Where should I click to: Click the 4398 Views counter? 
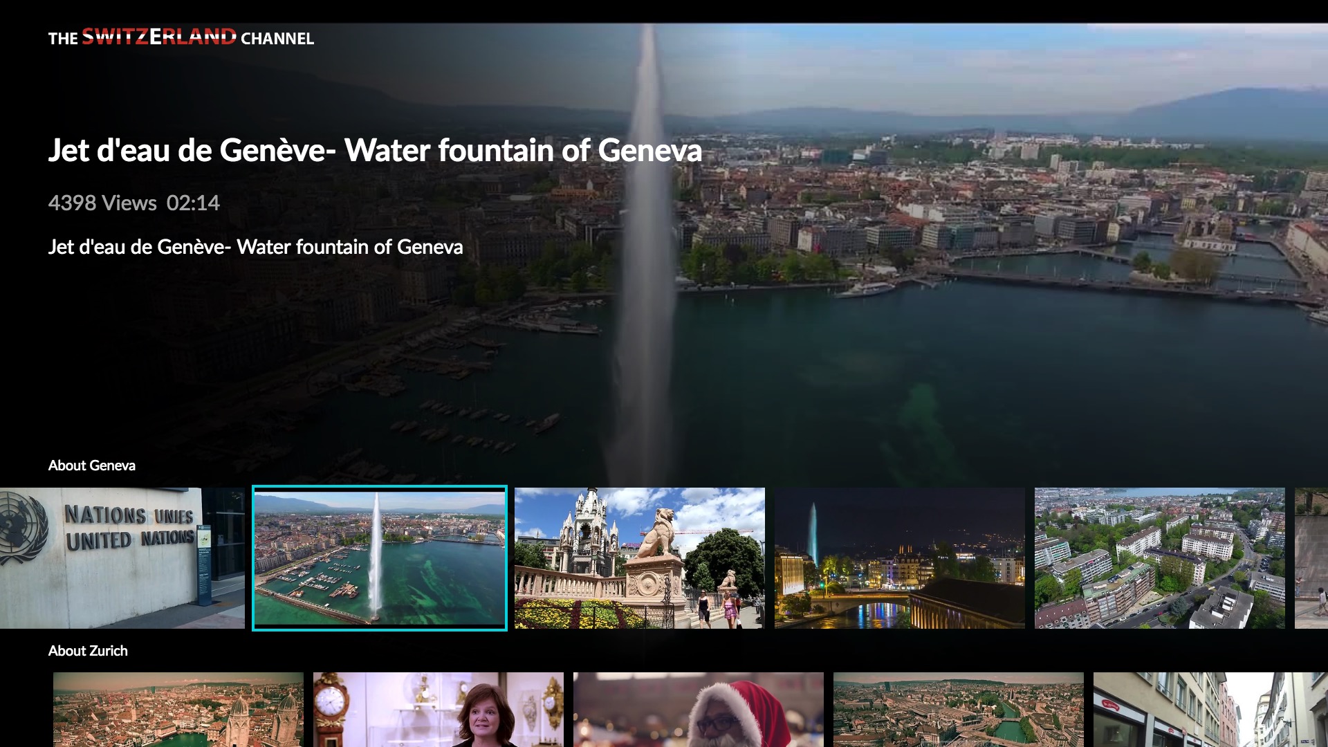click(x=102, y=203)
